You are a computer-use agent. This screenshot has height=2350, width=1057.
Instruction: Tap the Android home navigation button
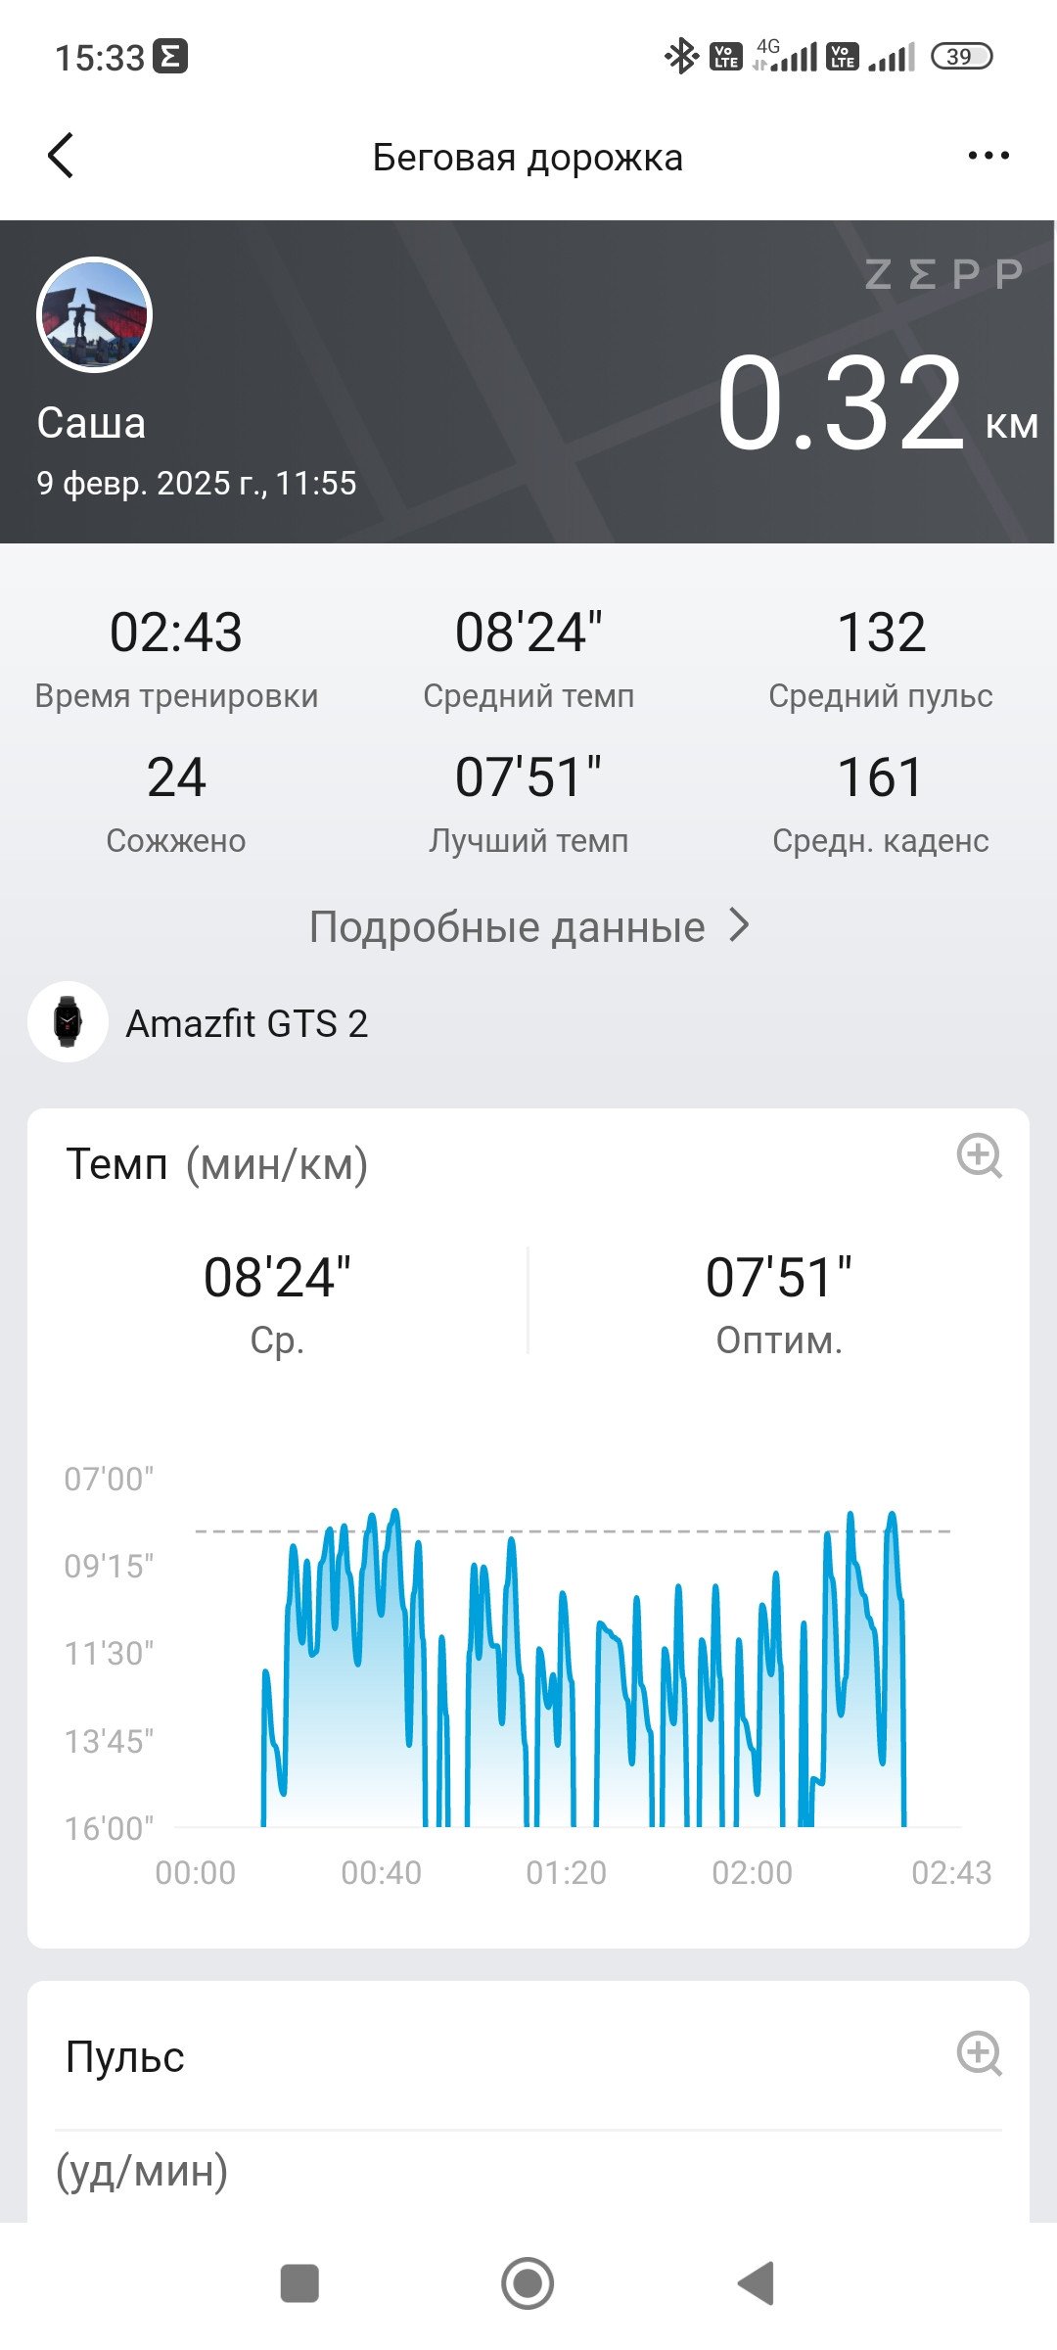pyautogui.click(x=528, y=2283)
